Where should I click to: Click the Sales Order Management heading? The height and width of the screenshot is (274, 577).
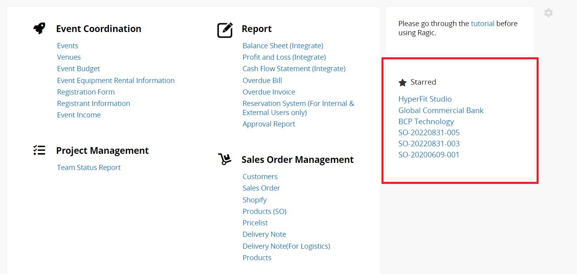[298, 160]
